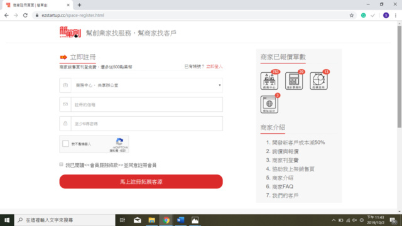Image resolution: width=402 pixels, height=226 pixels.
Task: Open the 商家FAQ link
Action: pyautogui.click(x=283, y=186)
